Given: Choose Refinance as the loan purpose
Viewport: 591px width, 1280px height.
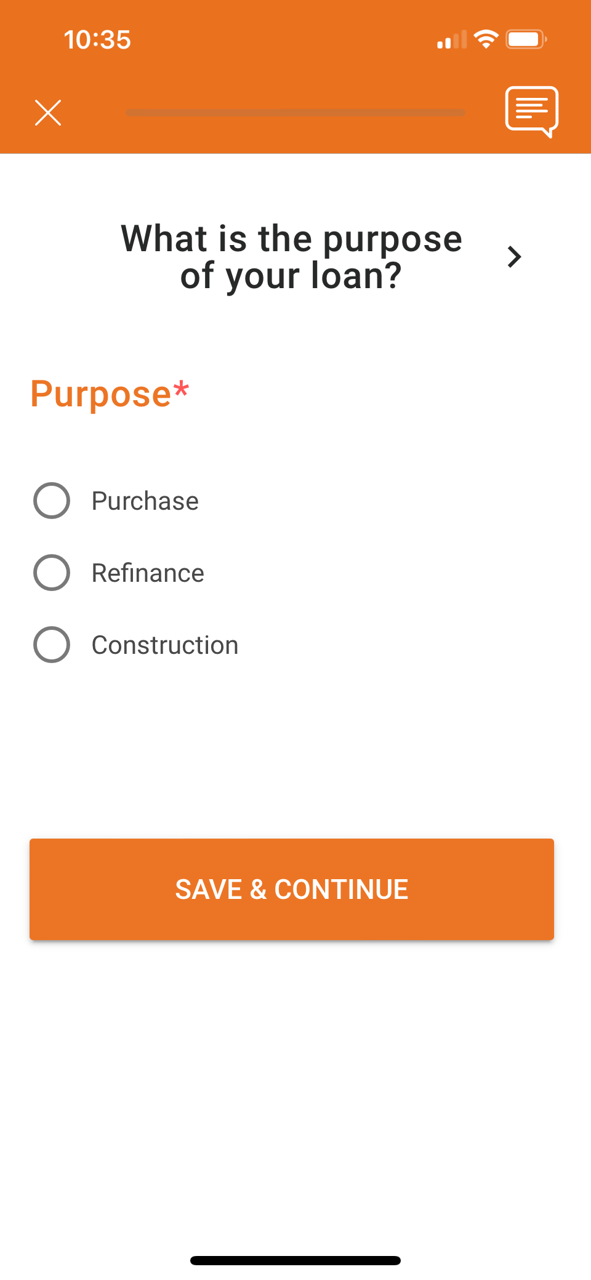Looking at the screenshot, I should (x=51, y=573).
